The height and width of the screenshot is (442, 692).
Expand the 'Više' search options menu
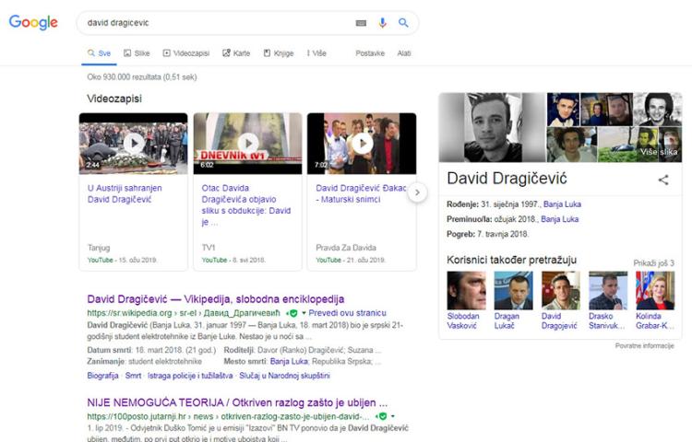click(x=316, y=53)
